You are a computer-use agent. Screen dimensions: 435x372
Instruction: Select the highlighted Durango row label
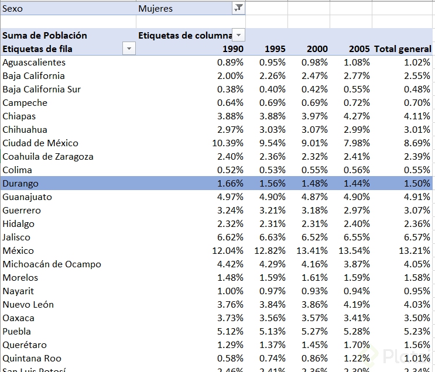click(x=20, y=184)
